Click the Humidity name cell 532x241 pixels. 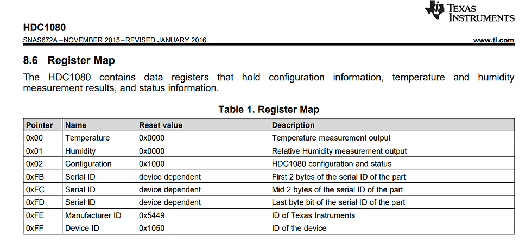80,151
